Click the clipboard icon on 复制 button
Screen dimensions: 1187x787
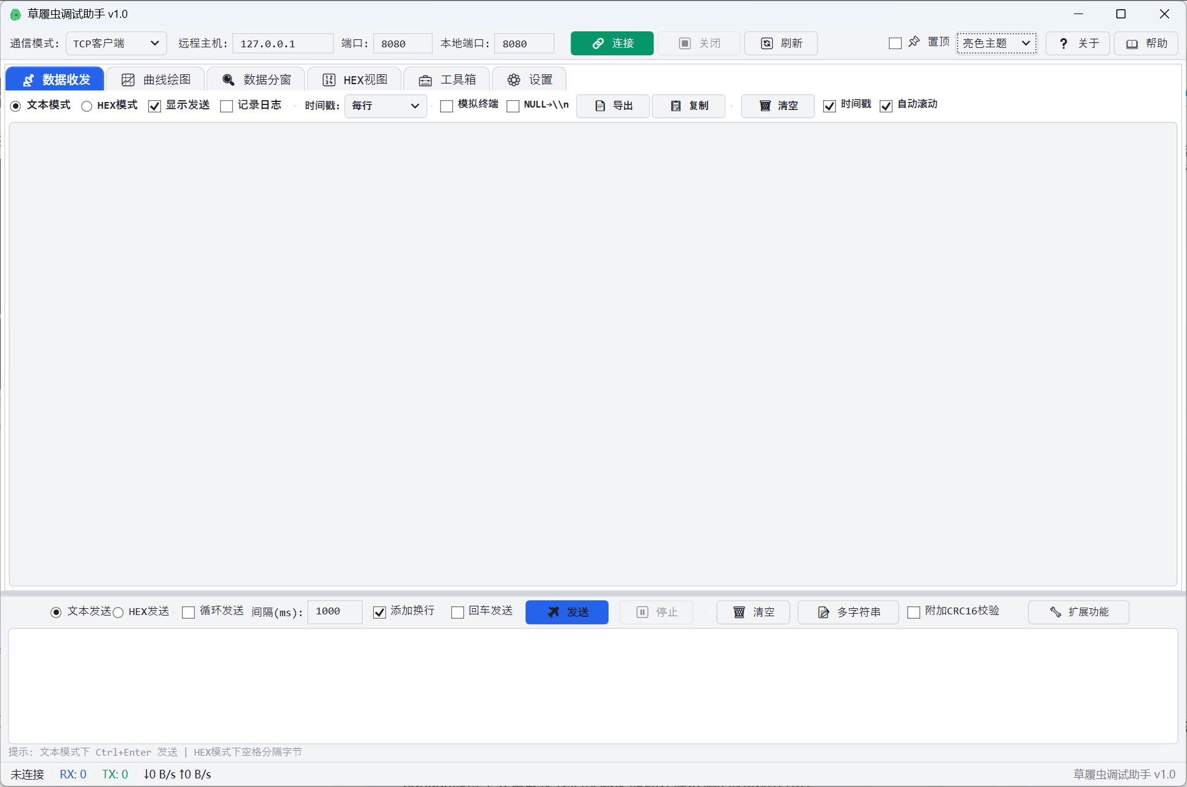[x=676, y=106]
